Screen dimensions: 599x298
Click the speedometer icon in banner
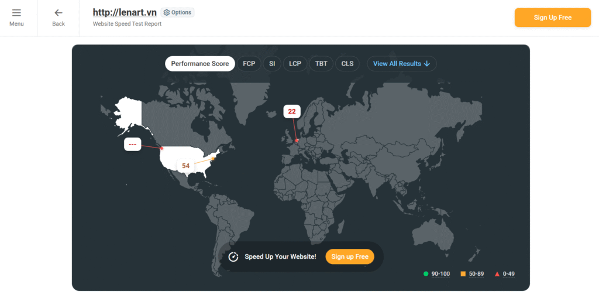(233, 257)
